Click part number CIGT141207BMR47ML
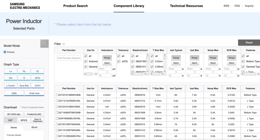260x140 pixels. (x=69, y=101)
